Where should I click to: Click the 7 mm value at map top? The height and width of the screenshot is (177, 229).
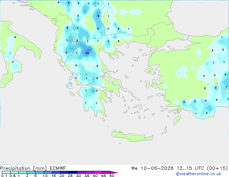[69, 3]
